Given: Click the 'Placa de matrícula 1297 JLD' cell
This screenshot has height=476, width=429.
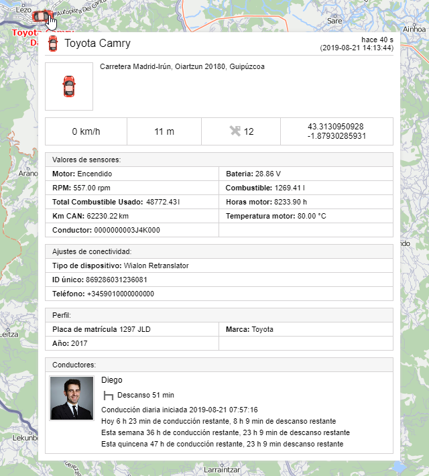Looking at the screenshot, I should [x=132, y=329].
